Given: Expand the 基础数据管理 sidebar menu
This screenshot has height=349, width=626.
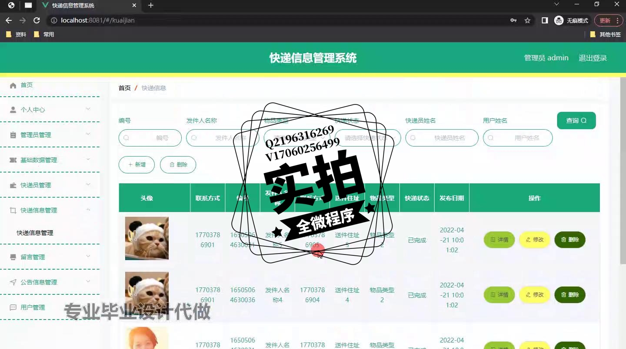Looking at the screenshot, I should tap(50, 160).
